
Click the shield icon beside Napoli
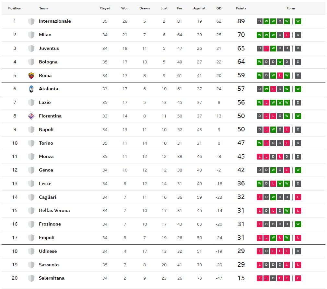pos(31,129)
